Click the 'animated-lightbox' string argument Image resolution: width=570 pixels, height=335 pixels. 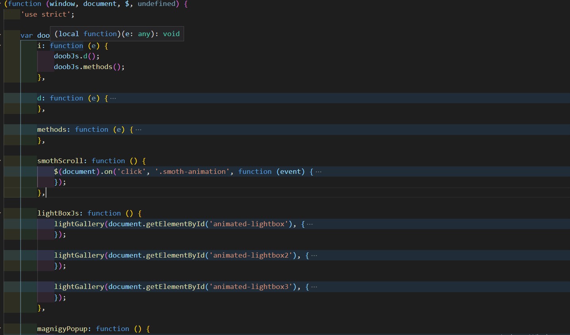249,224
